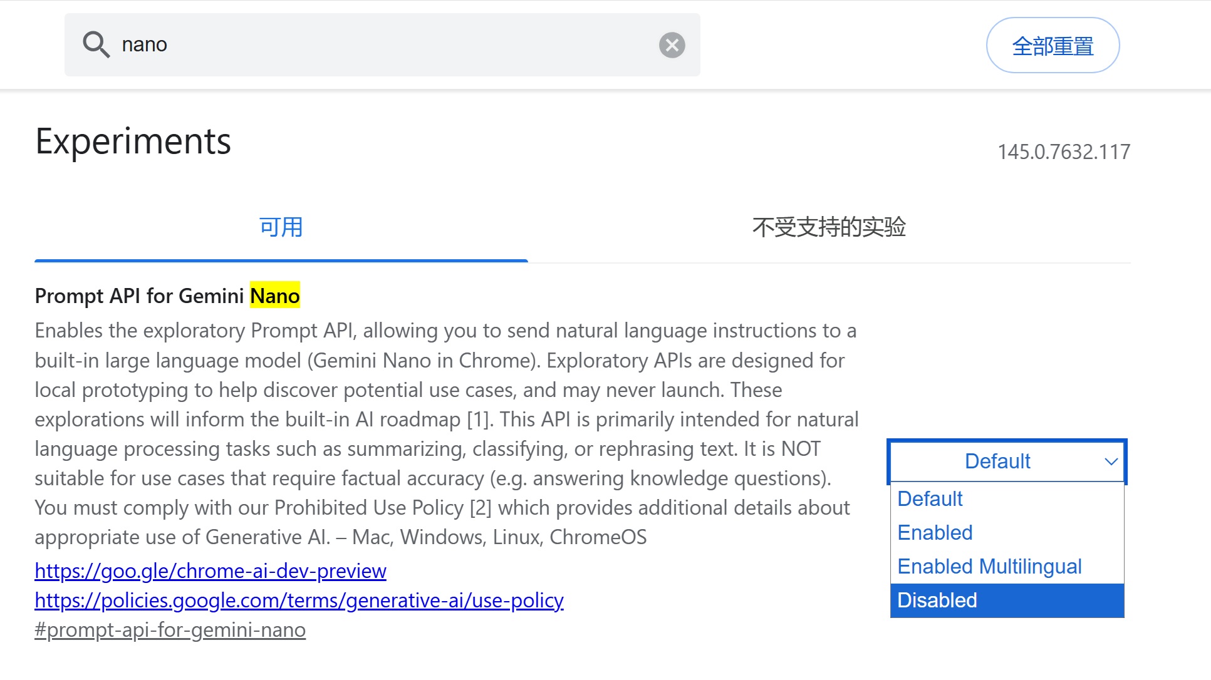Click the search magnifier icon
Image resolution: width=1211 pixels, height=680 pixels.
(96, 44)
